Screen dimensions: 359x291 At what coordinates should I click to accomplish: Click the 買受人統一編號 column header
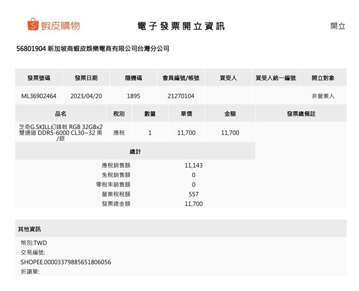click(x=275, y=78)
